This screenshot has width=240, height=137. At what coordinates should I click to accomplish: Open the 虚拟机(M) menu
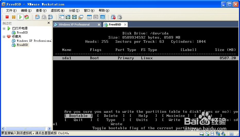pyautogui.click(x=58, y=10)
